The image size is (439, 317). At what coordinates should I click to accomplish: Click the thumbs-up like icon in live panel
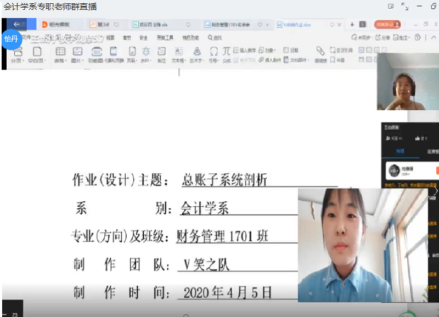418,138
